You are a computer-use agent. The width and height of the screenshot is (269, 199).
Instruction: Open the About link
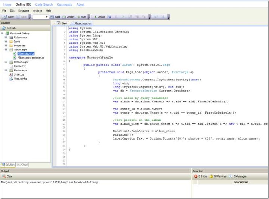click(80, 4)
